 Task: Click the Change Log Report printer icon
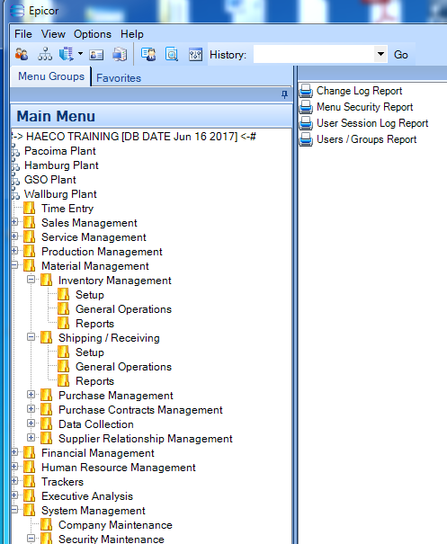tap(306, 91)
